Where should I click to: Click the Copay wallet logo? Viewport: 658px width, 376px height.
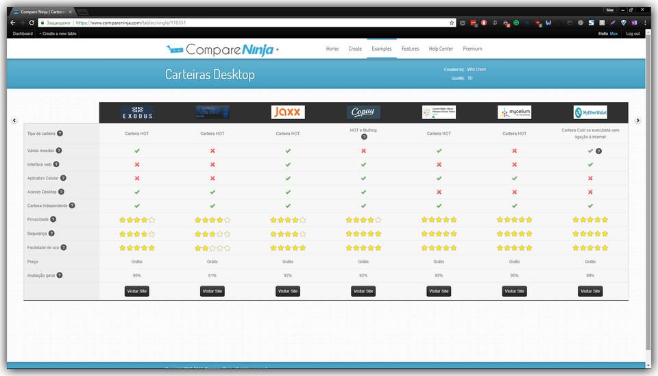tap(363, 112)
